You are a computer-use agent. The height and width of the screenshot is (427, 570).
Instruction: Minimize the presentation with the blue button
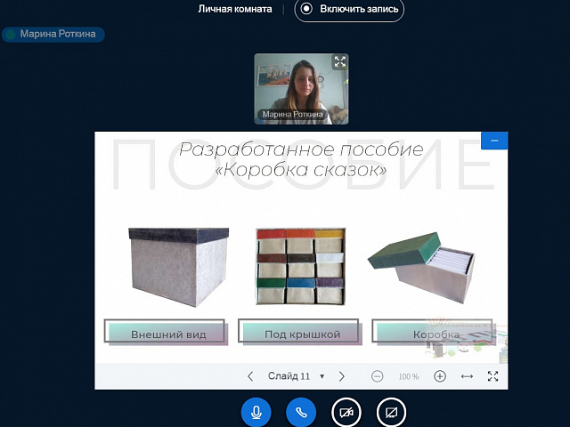click(x=494, y=141)
